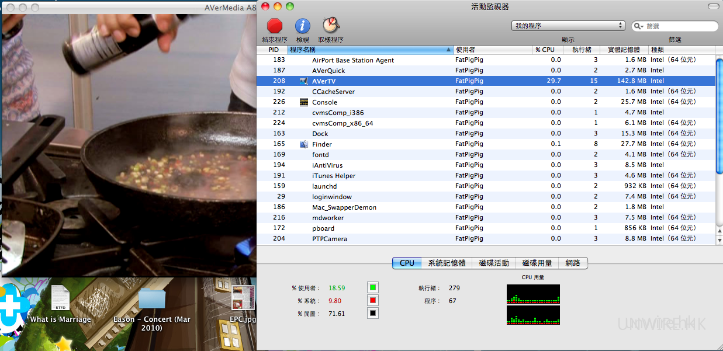Screen dimensions: 723x351
Task: Click the magnifier dropdown in search field
Action: tap(639, 26)
